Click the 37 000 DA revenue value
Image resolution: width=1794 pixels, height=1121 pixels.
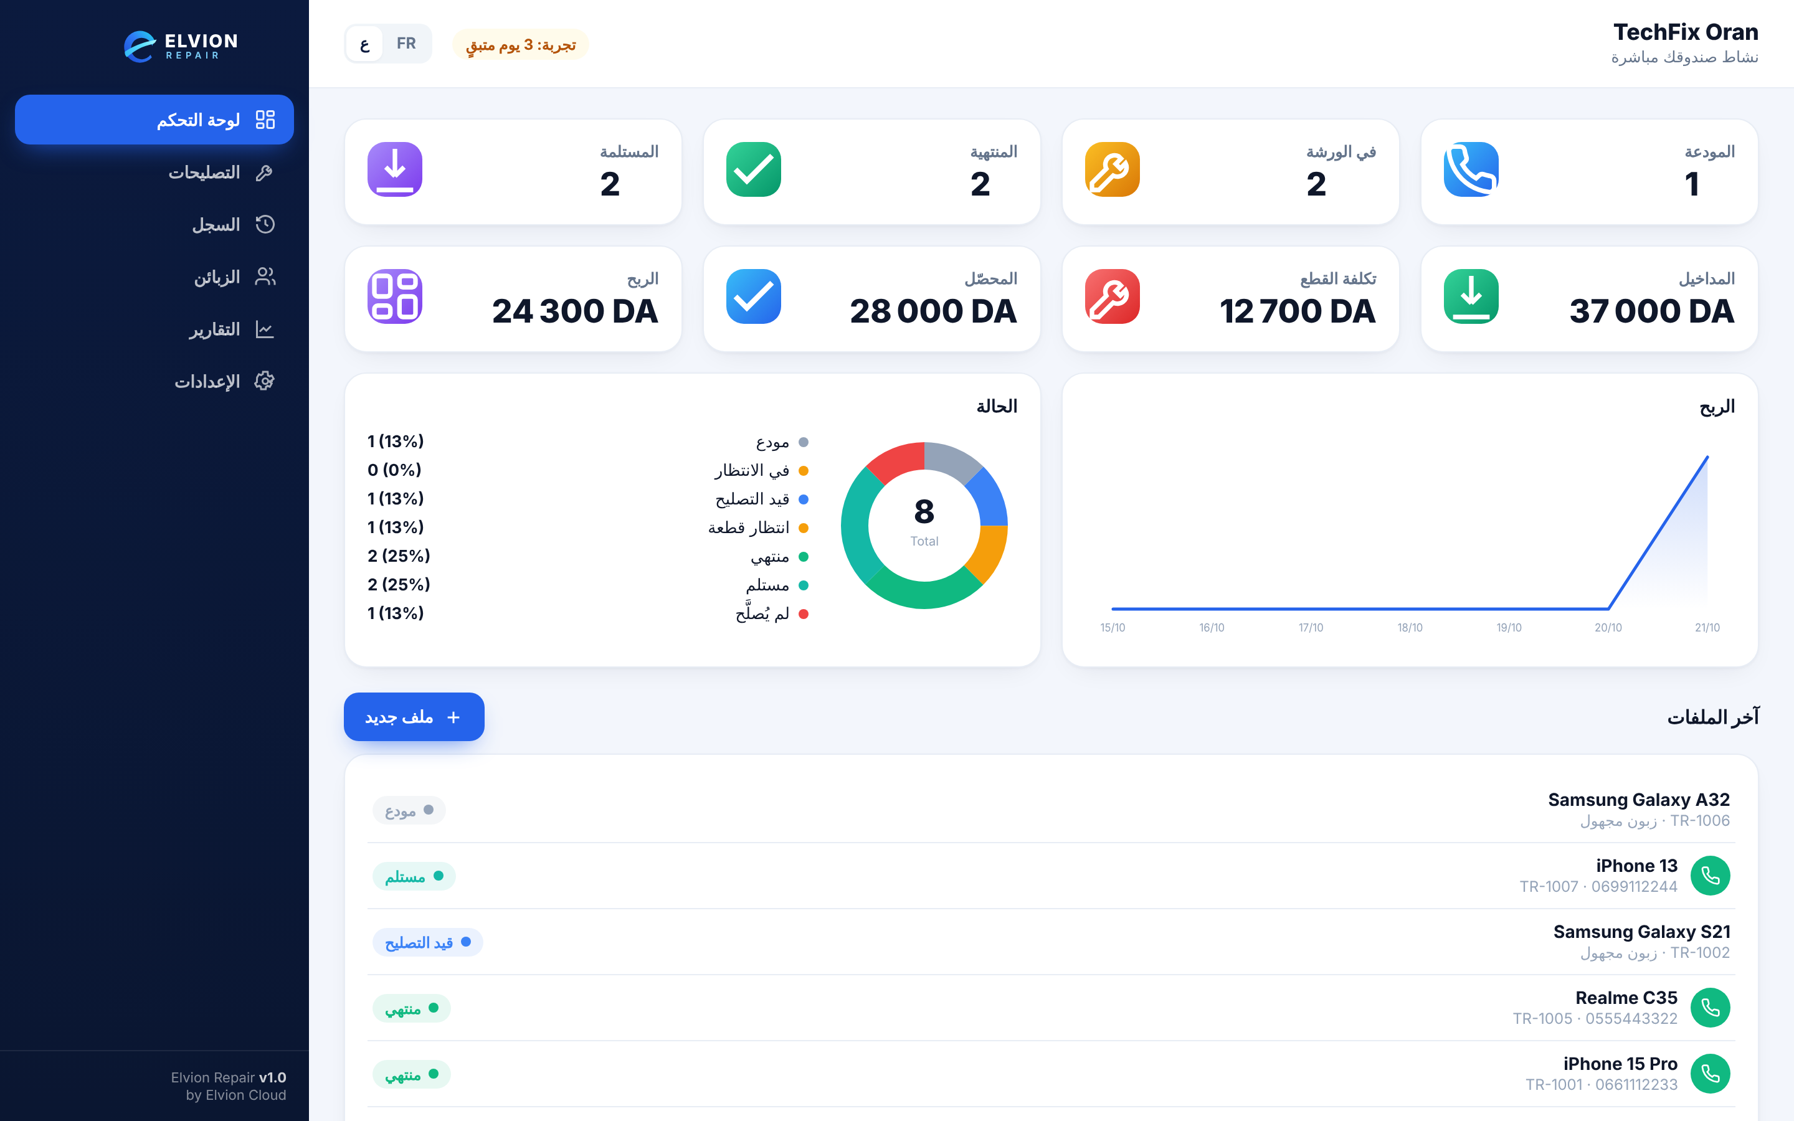click(1651, 311)
